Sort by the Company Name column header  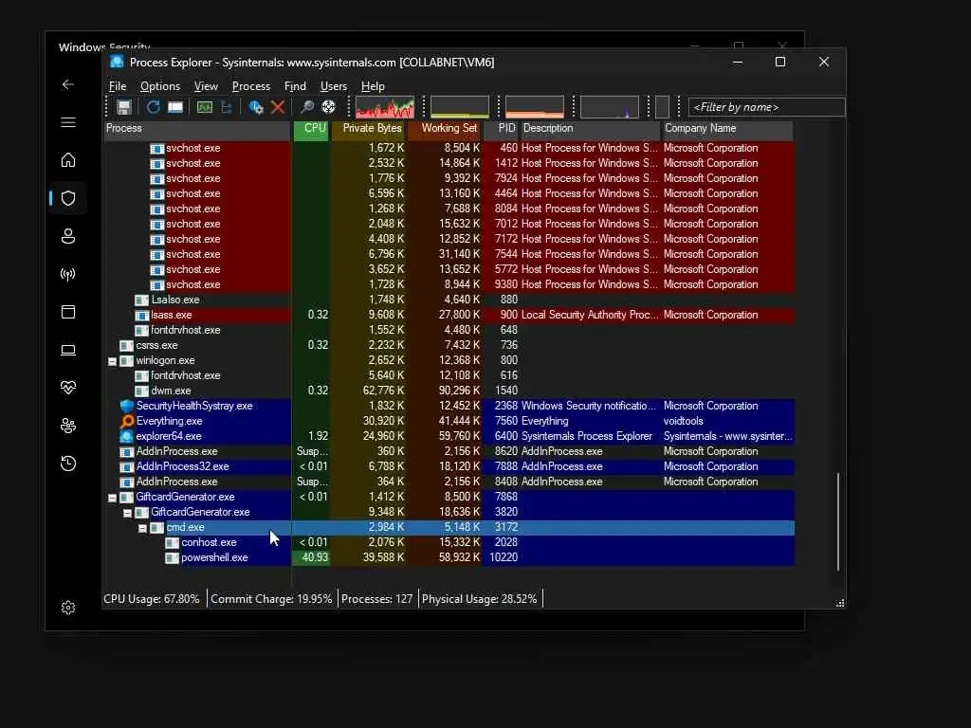click(x=727, y=128)
